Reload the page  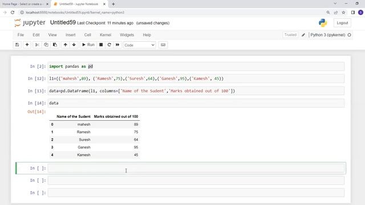click(x=13, y=13)
